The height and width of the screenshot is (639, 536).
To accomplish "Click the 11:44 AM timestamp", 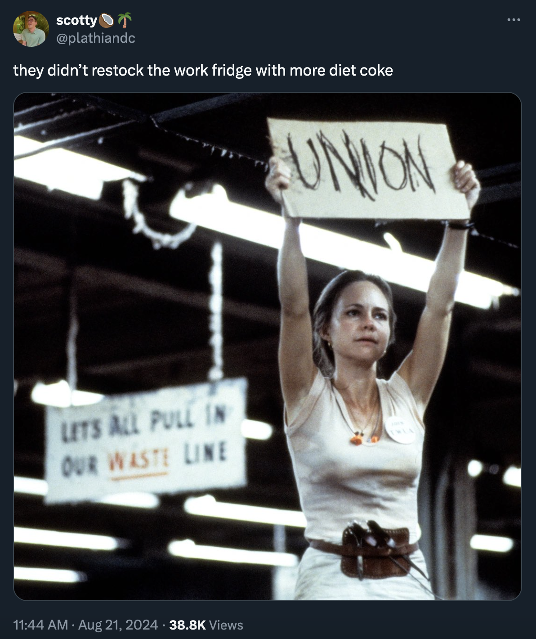I will (x=40, y=625).
